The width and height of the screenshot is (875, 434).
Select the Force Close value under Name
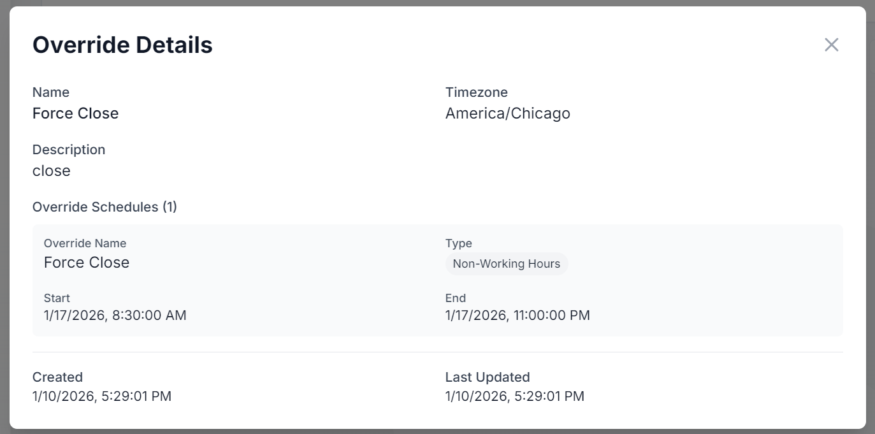click(75, 113)
